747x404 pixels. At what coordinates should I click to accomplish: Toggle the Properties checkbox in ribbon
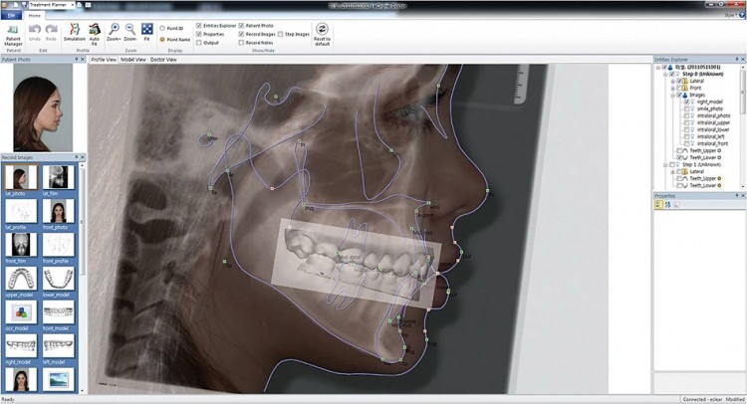pyautogui.click(x=199, y=34)
